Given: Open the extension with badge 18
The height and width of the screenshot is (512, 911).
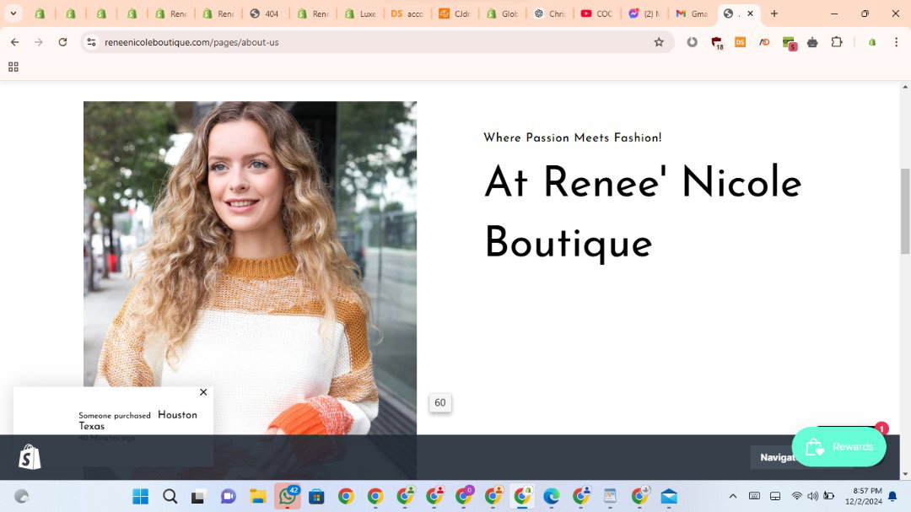Looking at the screenshot, I should [x=716, y=42].
